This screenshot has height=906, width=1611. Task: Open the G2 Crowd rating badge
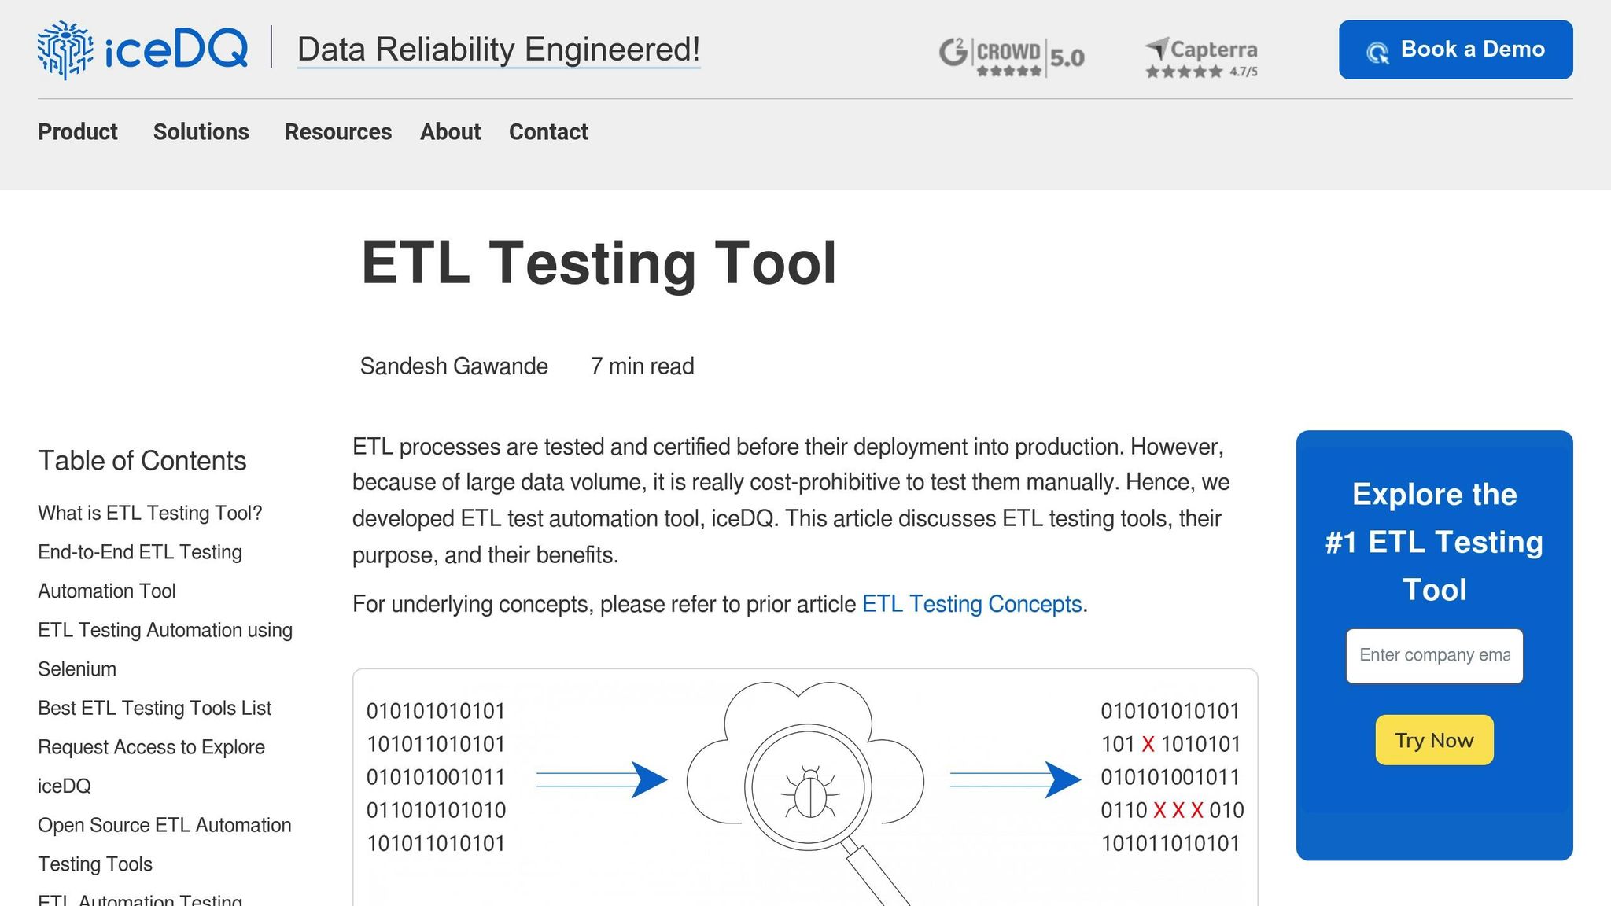tap(1012, 57)
